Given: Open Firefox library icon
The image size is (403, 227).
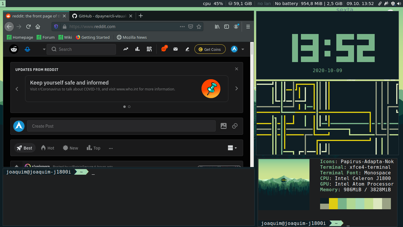Looking at the screenshot, I should (217, 27).
